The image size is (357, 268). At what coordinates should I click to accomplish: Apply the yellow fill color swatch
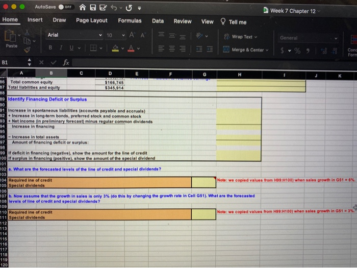coord(115,48)
